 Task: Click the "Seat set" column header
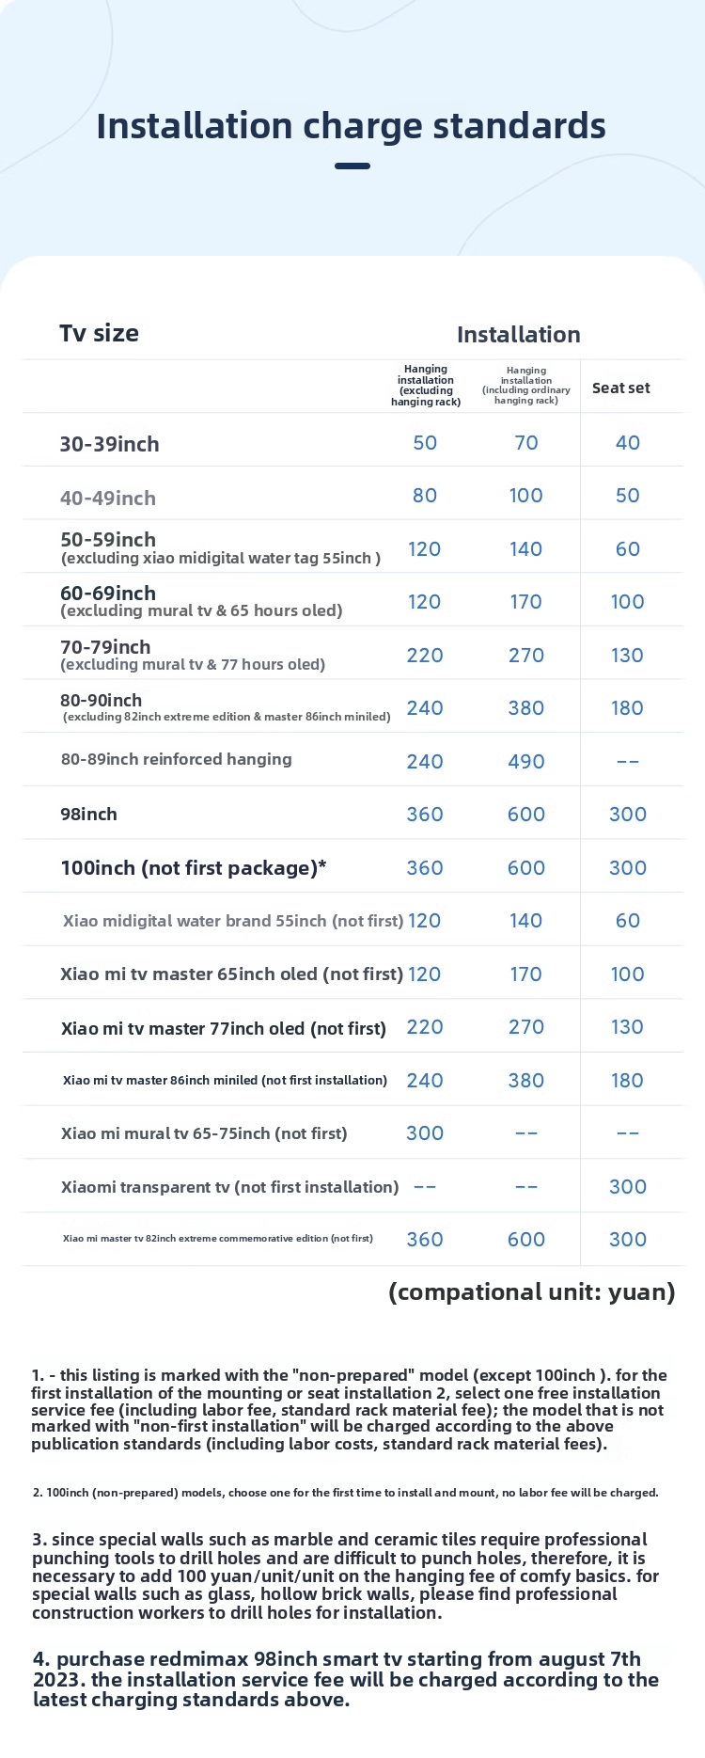[x=620, y=388]
